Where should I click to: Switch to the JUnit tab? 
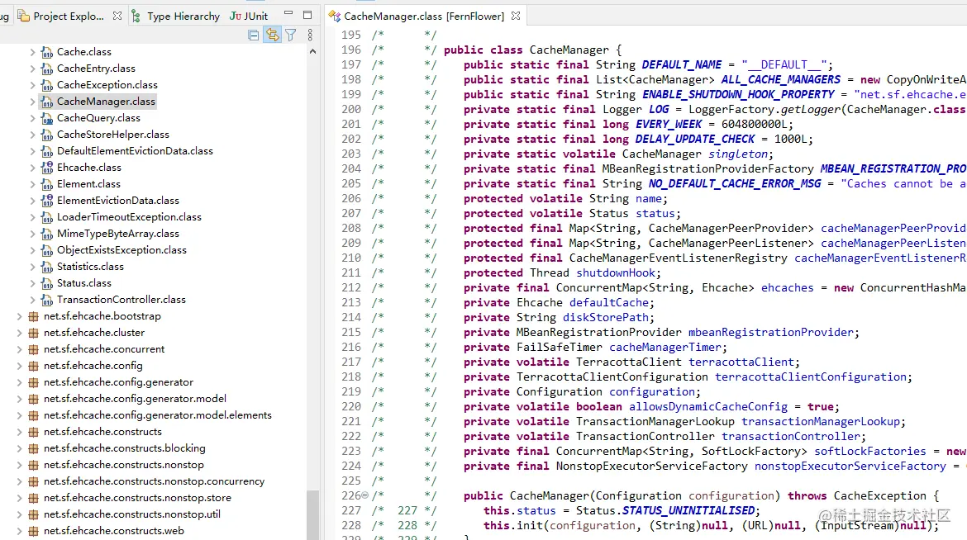pos(249,16)
